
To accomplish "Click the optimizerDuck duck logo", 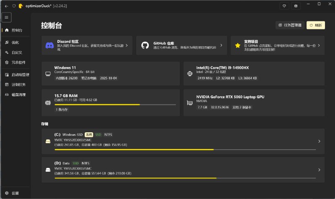I will tap(21, 6).
